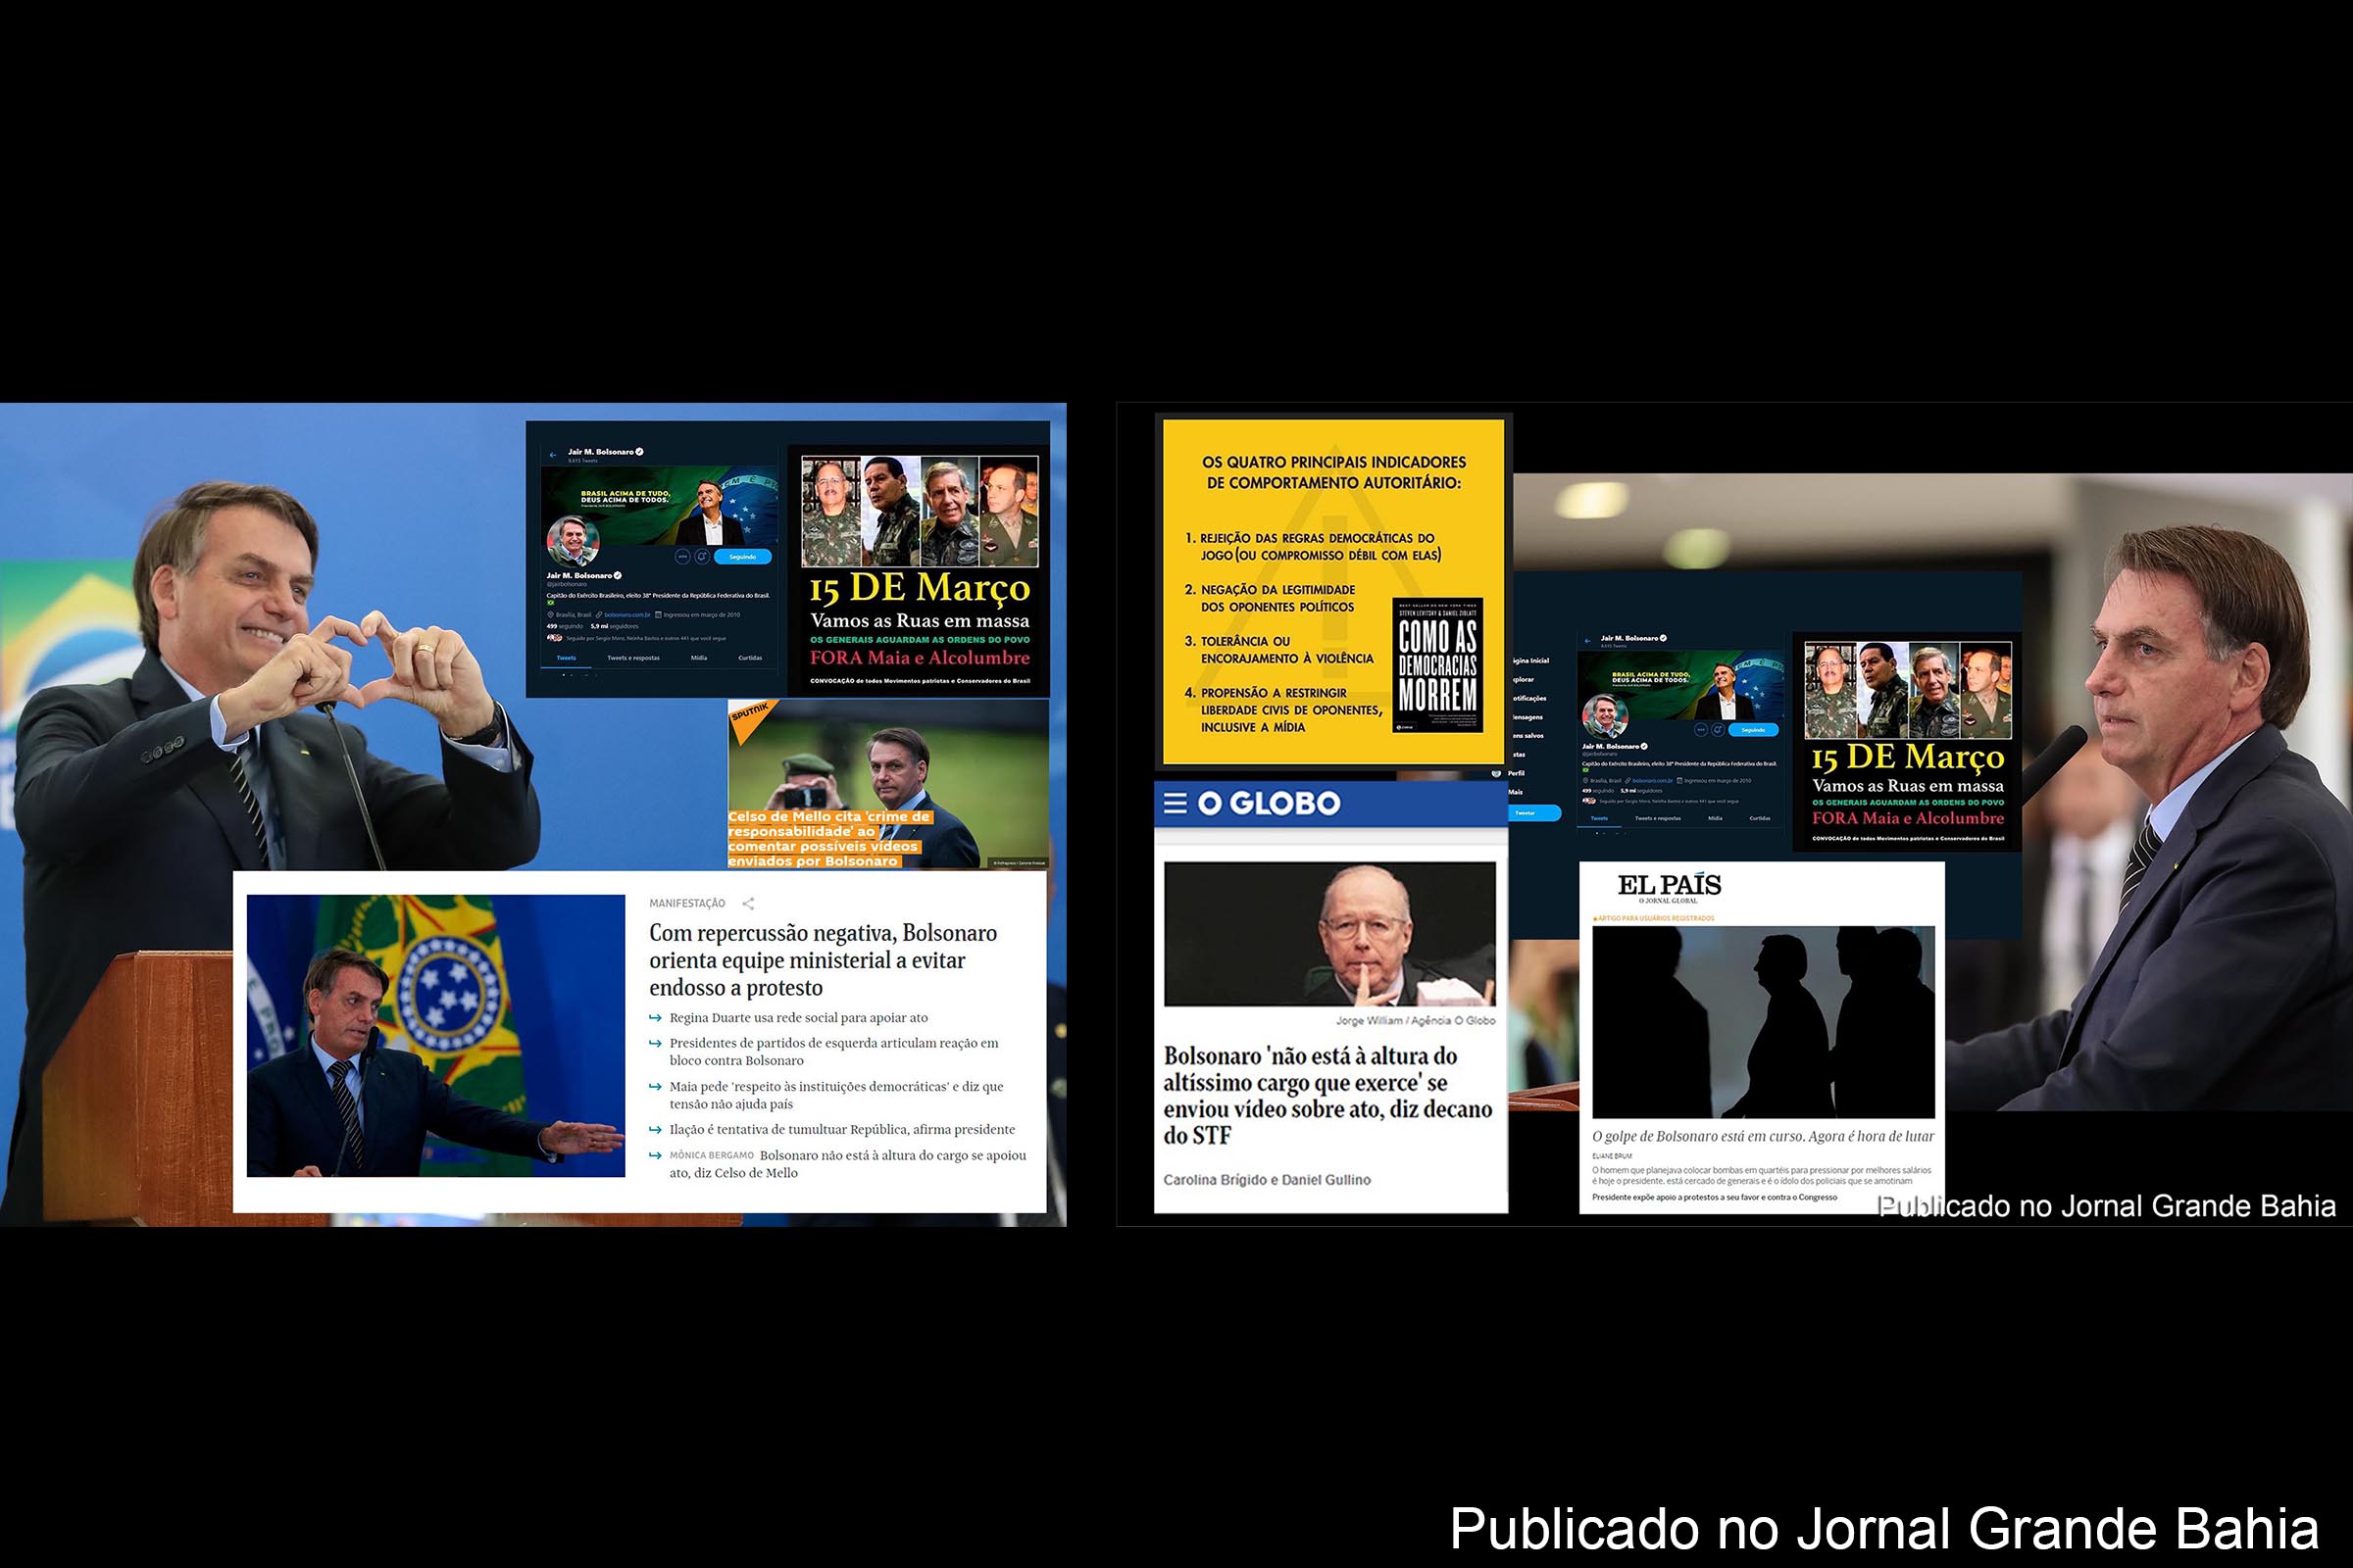Select Notificações in the Twitter sidebar
The height and width of the screenshot is (1568, 2353).
tap(1528, 700)
